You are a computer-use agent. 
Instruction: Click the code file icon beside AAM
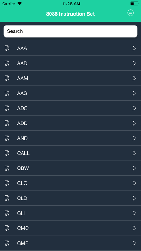(x=7, y=78)
